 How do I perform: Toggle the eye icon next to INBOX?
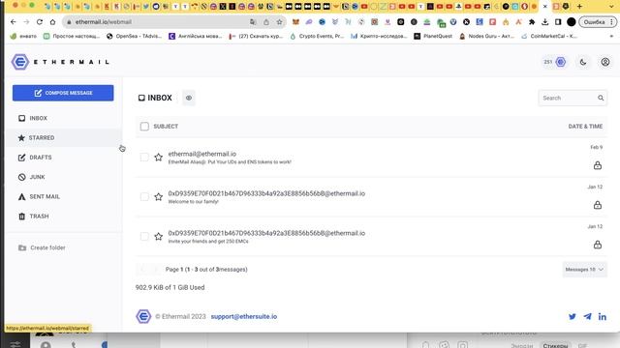coord(189,98)
